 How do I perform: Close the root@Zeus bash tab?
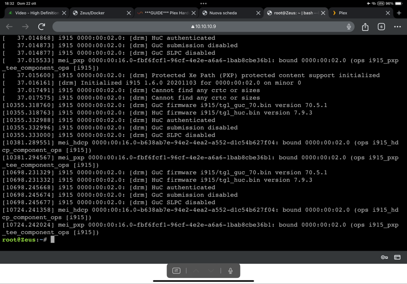[323, 13]
